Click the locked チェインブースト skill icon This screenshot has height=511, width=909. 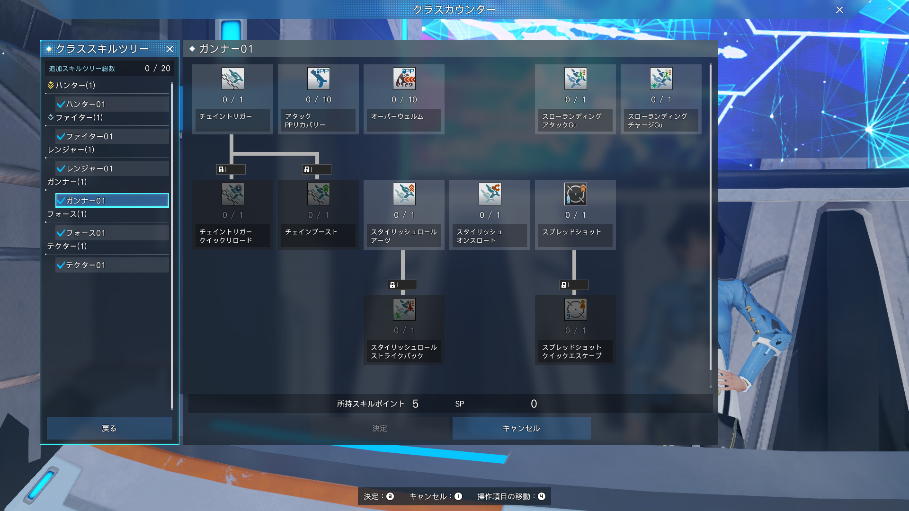(x=318, y=194)
